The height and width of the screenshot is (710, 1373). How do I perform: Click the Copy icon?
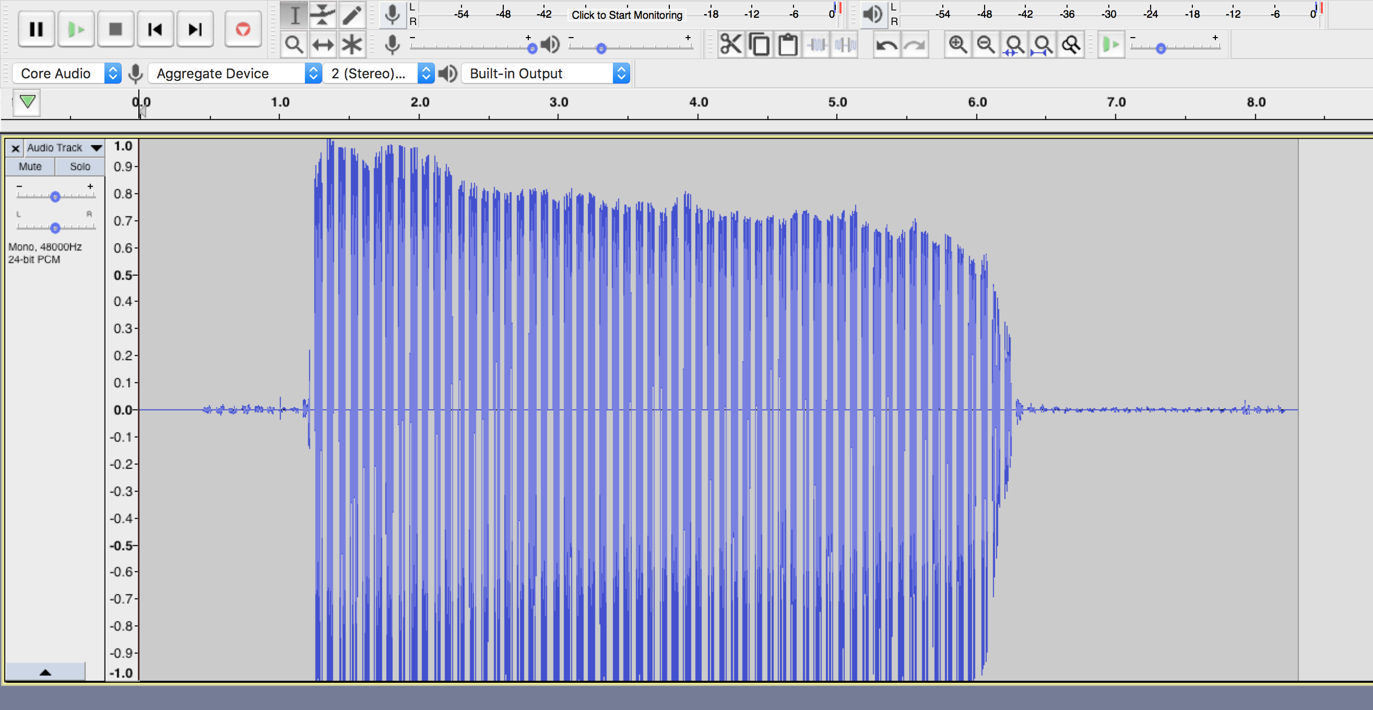tap(759, 45)
